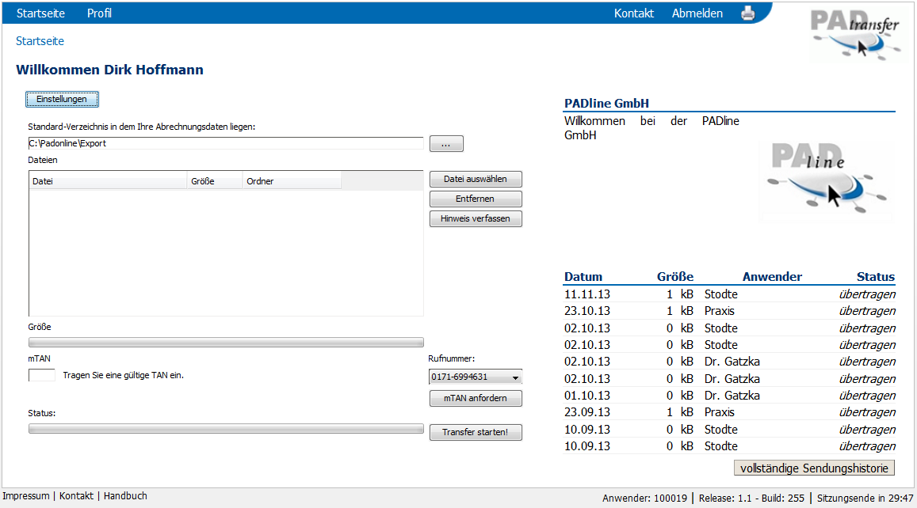
Task: Open Einstellungen button
Action: pyautogui.click(x=62, y=99)
